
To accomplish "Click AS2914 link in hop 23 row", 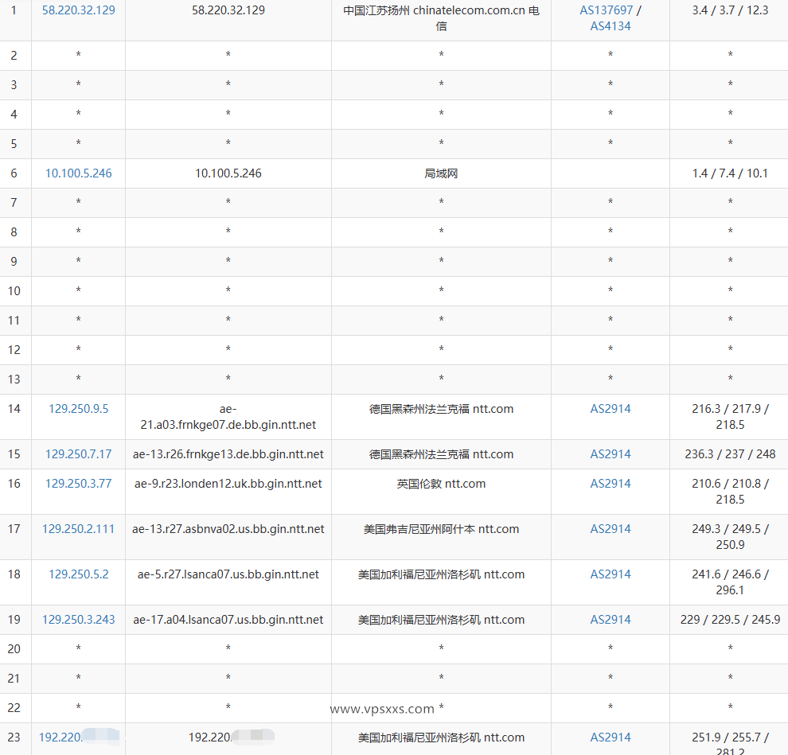I will pyautogui.click(x=610, y=737).
